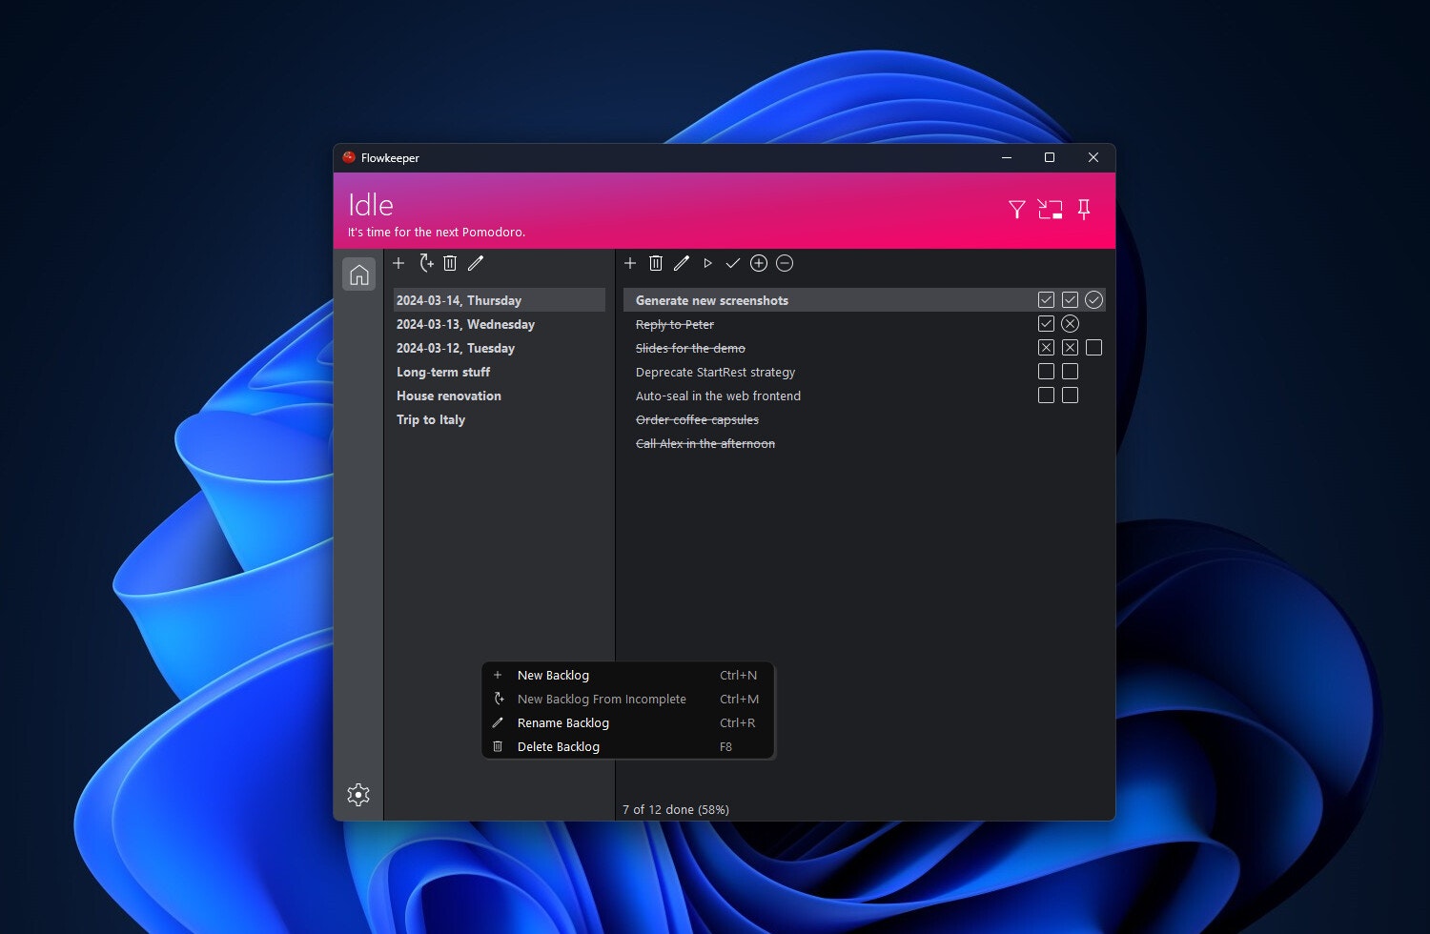
Task: Select the 2024-03-12, Tuesday backlog
Action: click(500, 348)
